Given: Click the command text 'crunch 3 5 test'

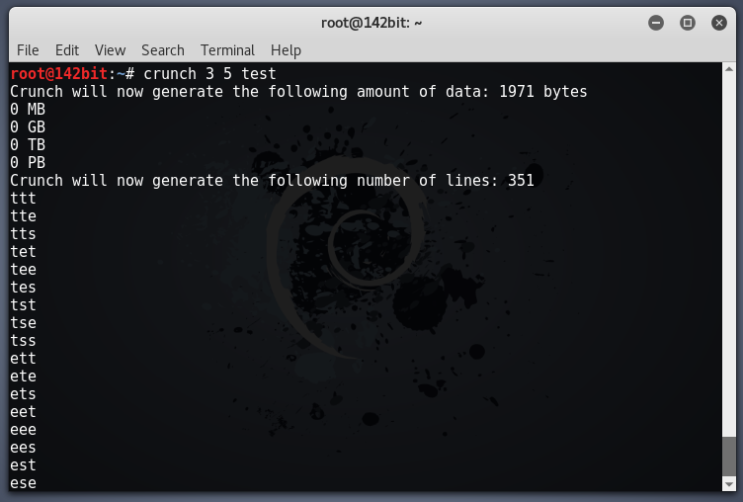Looking at the screenshot, I should tap(209, 74).
